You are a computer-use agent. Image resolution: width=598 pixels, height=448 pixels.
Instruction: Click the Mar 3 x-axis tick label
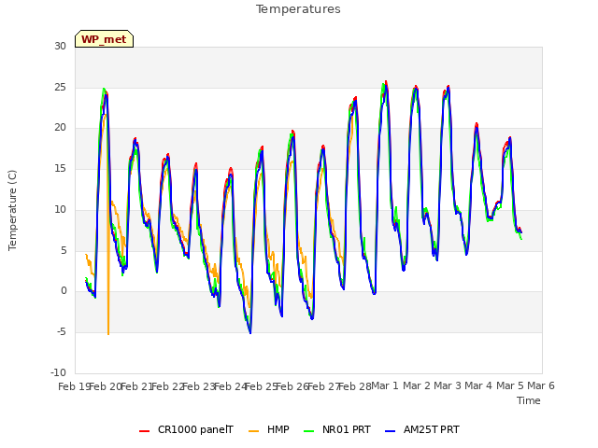[448, 386]
